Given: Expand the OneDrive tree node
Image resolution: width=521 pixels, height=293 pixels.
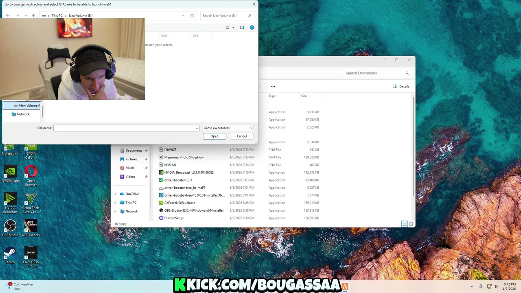Looking at the screenshot, I should [115, 194].
